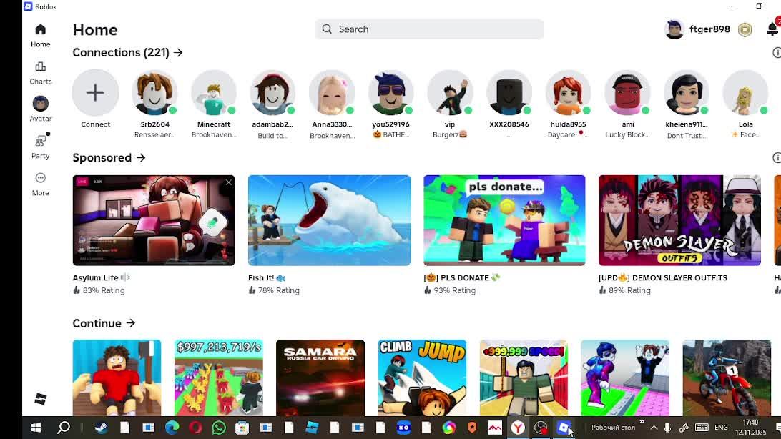This screenshot has width=781, height=439.
Task: Open the Avatar sidebar item
Action: click(40, 109)
